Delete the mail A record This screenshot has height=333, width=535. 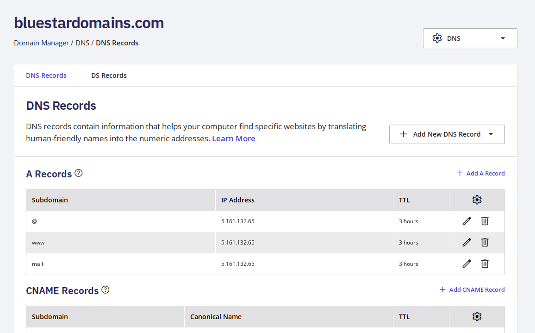point(485,264)
